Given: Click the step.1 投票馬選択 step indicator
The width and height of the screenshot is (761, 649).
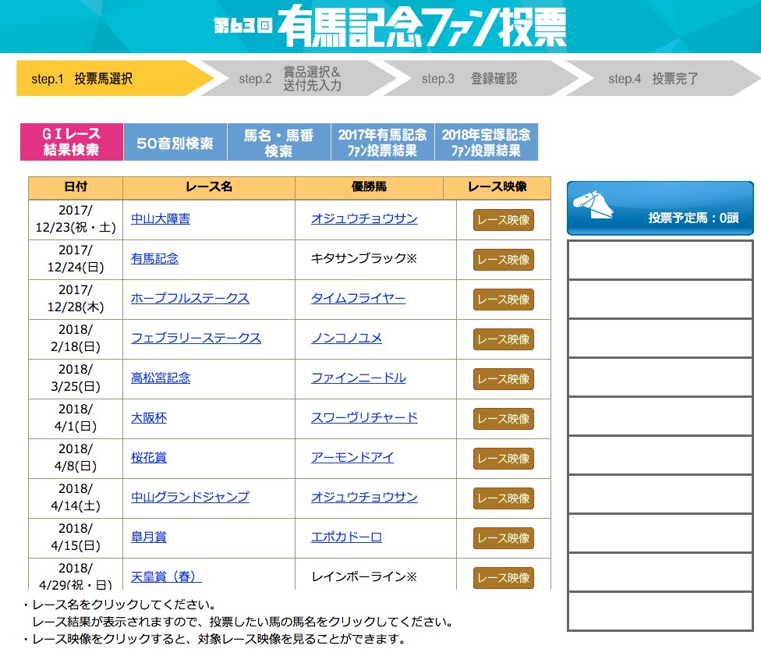Looking at the screenshot, I should pyautogui.click(x=115, y=78).
